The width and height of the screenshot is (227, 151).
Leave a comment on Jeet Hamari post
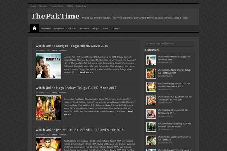click(59, 135)
